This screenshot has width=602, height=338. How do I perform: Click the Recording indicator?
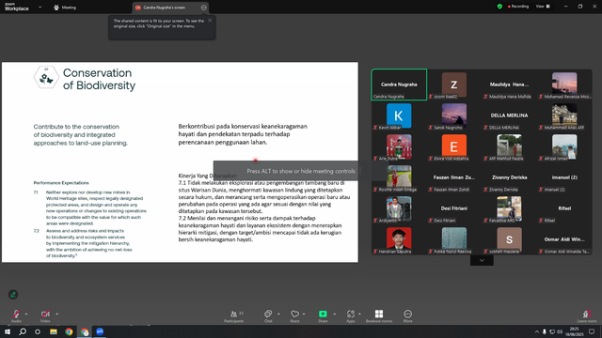click(x=518, y=7)
